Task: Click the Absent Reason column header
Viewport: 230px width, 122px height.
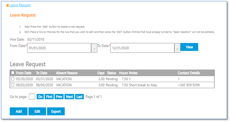Action: (67, 73)
